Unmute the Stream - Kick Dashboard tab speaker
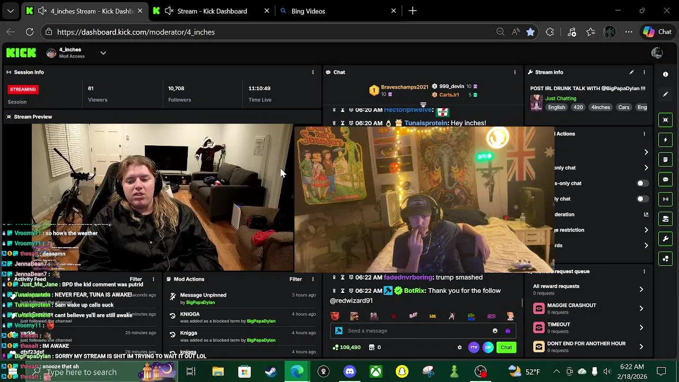679x382 pixels. tap(169, 11)
